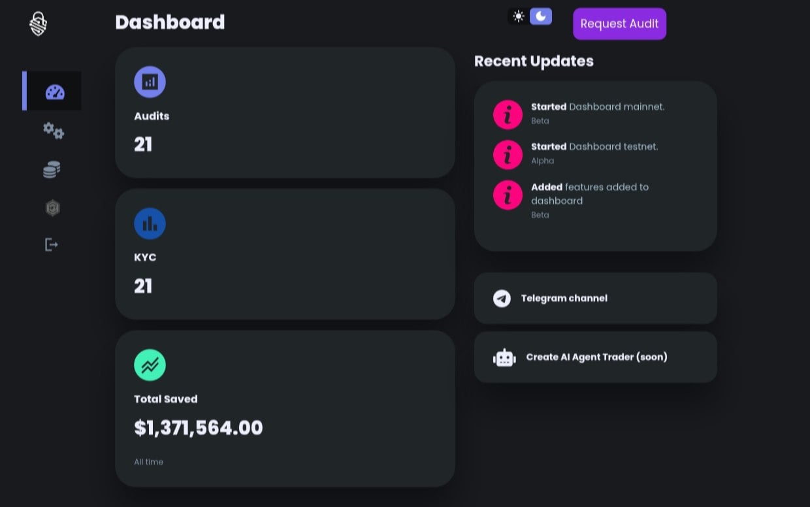Click the AI robot icon
This screenshot has height=507, width=810.
pos(504,357)
